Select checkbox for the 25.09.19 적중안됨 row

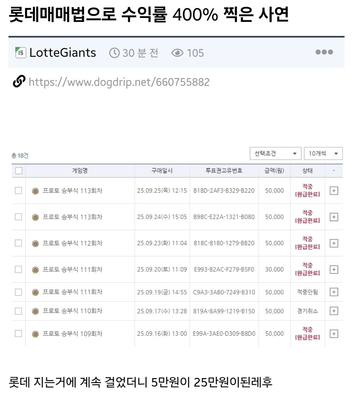(18, 292)
